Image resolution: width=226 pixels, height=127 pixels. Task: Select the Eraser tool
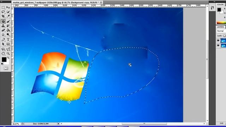tap(3, 30)
